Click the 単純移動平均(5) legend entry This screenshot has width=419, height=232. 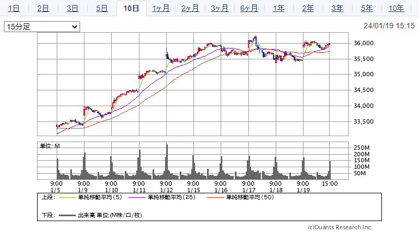[100, 197]
